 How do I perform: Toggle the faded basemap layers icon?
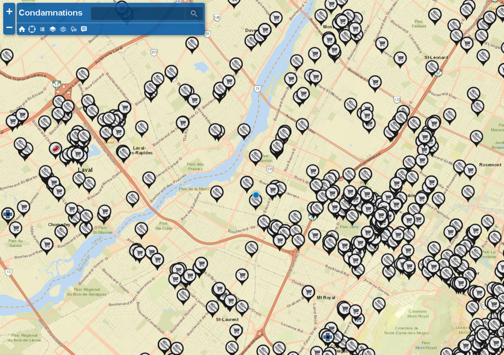click(63, 29)
